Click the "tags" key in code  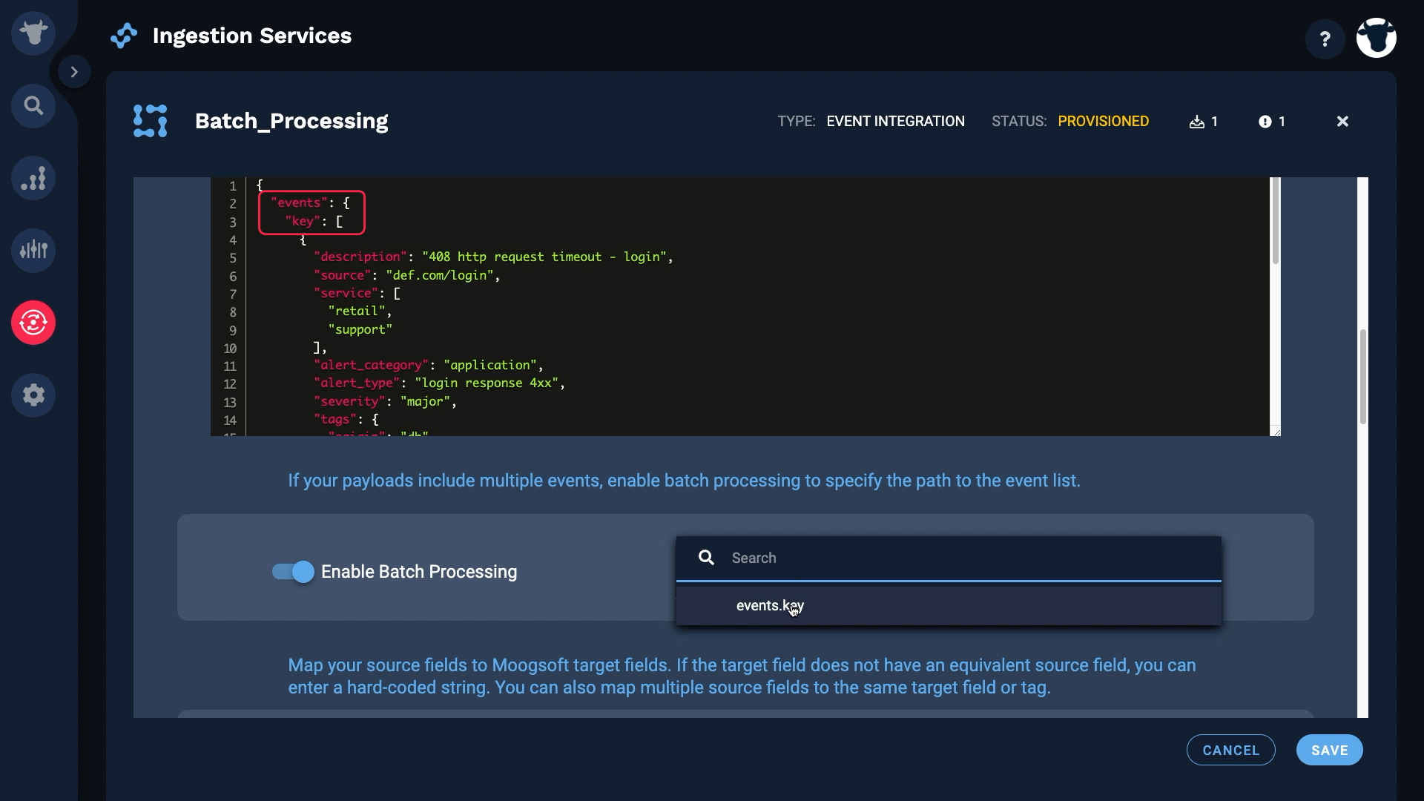click(x=335, y=419)
